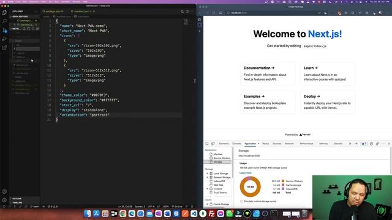Click the storage usage donut chart
The image size is (392, 220).
pyautogui.click(x=251, y=186)
